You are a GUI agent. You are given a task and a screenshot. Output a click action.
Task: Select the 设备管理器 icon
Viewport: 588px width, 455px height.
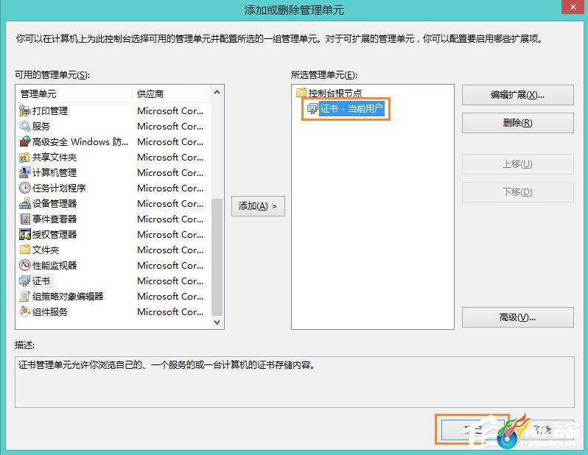[x=25, y=203]
